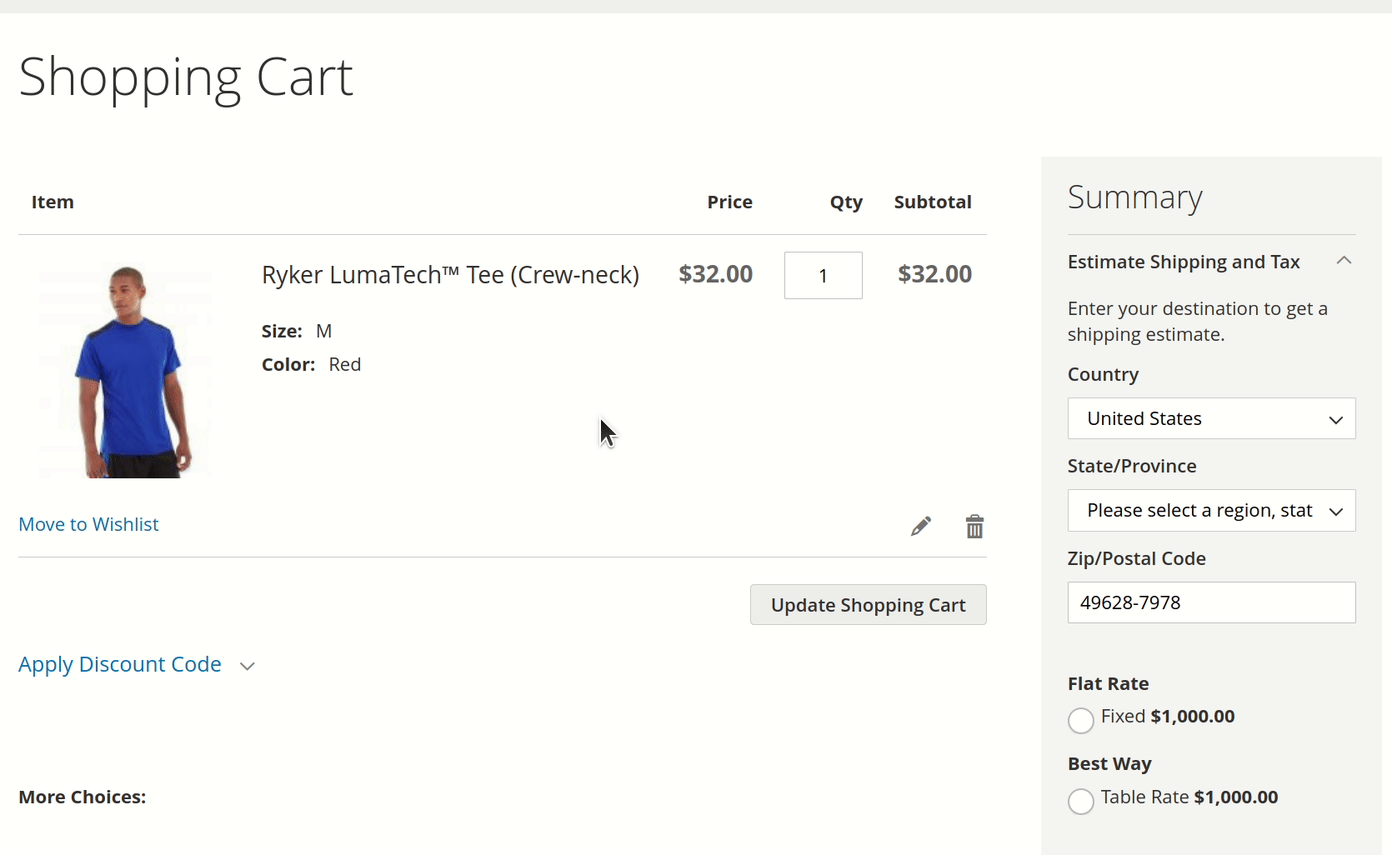Expand the Apply Discount Code section
The width and height of the screenshot is (1392, 855).
(120, 664)
